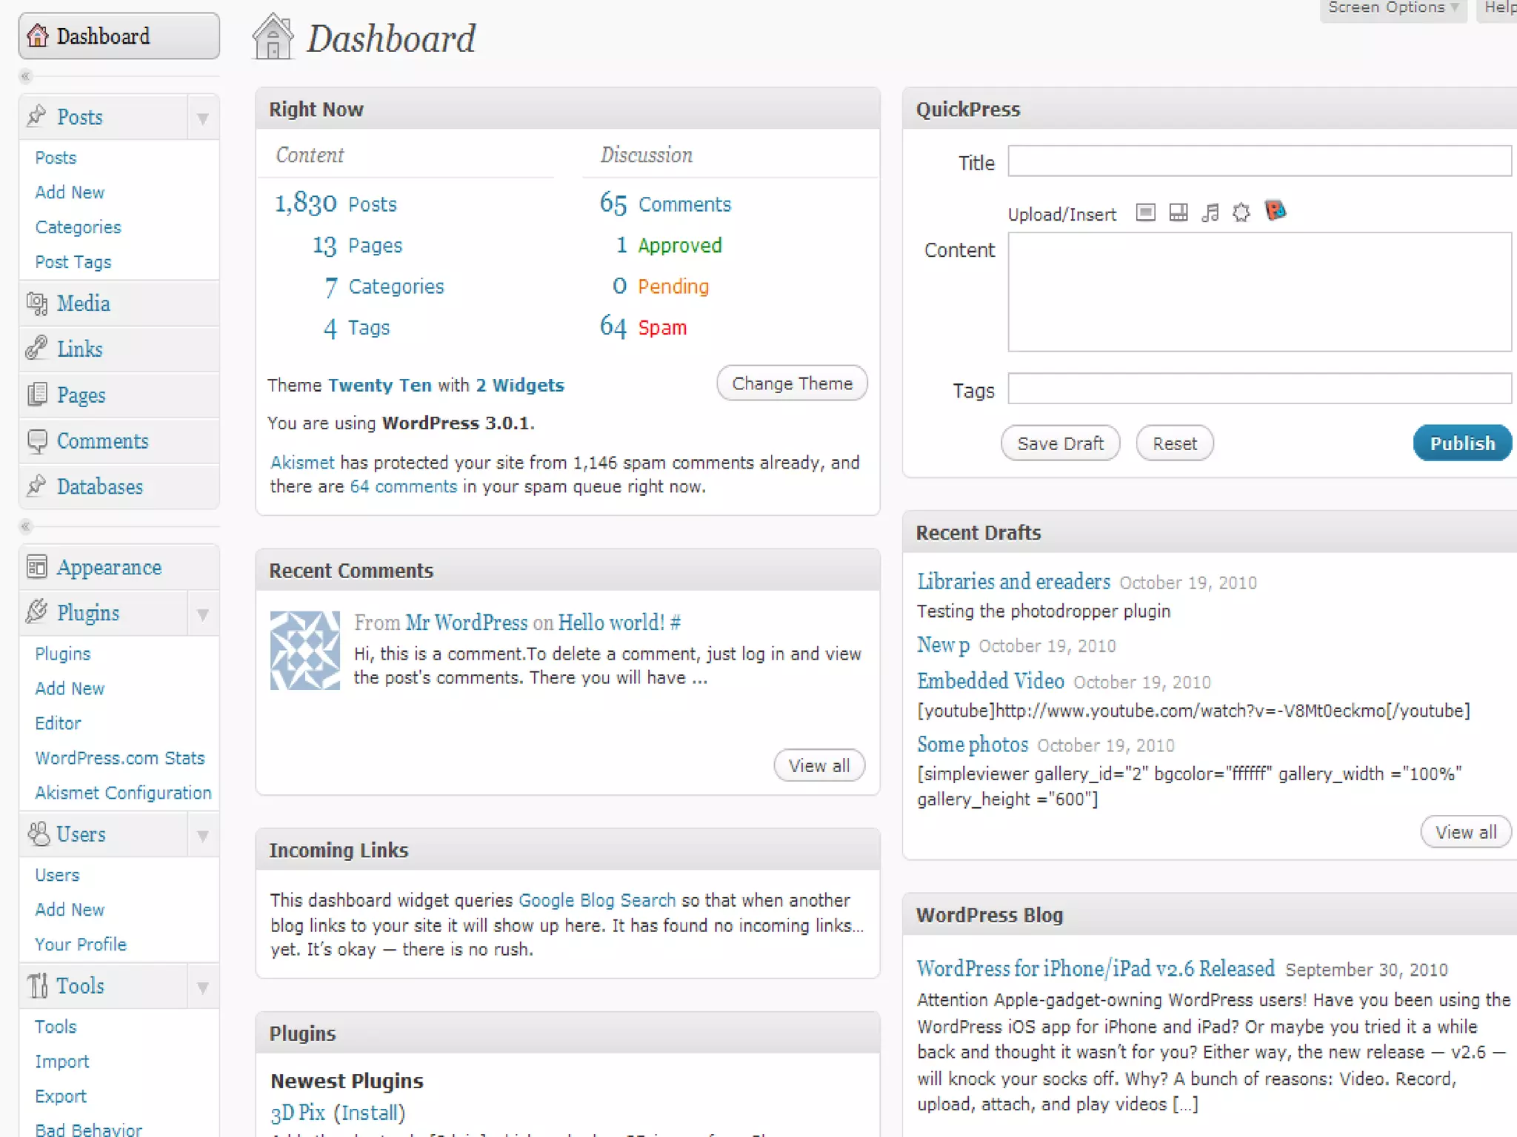The height and width of the screenshot is (1137, 1517).
Task: Collapse the Plugins menu arrow
Action: tap(203, 614)
